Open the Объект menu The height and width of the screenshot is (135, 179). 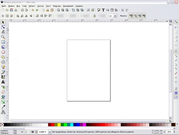click(32, 6)
